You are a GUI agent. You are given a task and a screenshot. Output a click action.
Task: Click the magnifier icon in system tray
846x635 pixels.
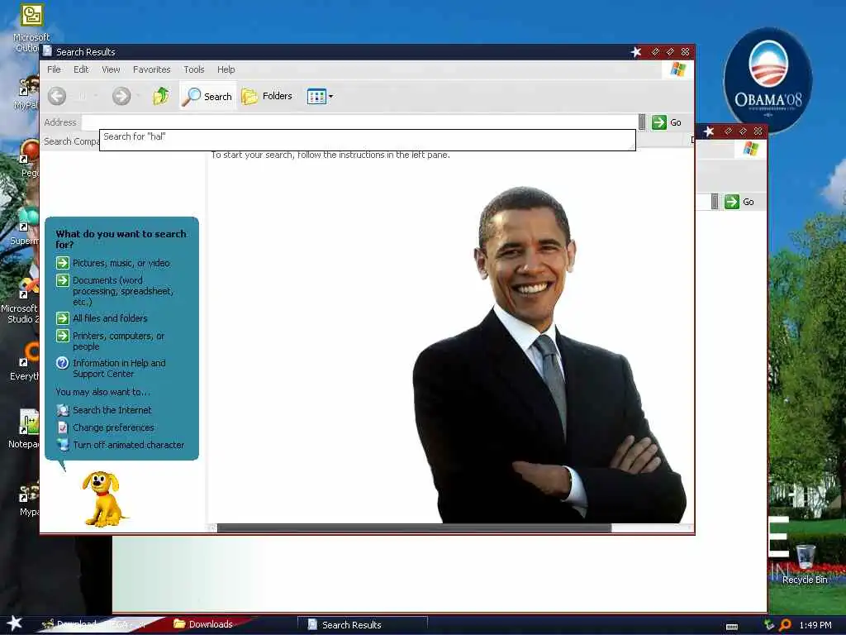tap(785, 625)
